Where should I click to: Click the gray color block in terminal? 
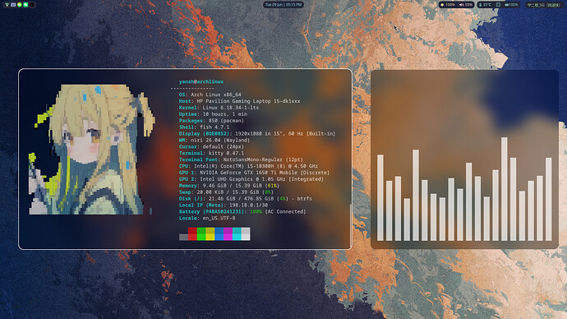click(x=184, y=238)
